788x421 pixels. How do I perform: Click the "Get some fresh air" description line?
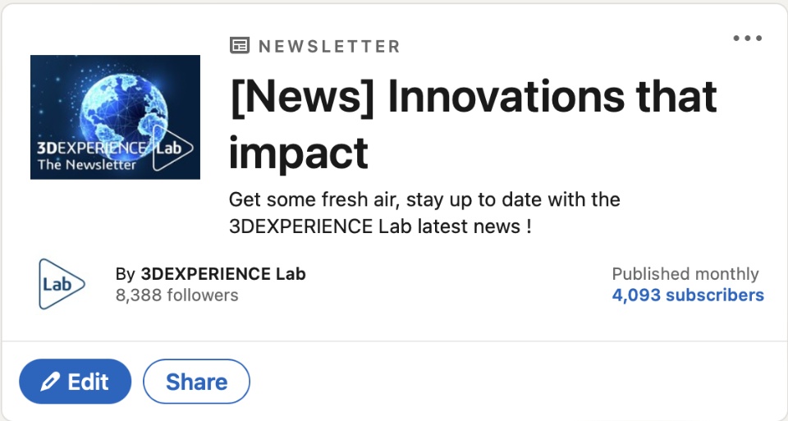pyautogui.click(x=424, y=199)
